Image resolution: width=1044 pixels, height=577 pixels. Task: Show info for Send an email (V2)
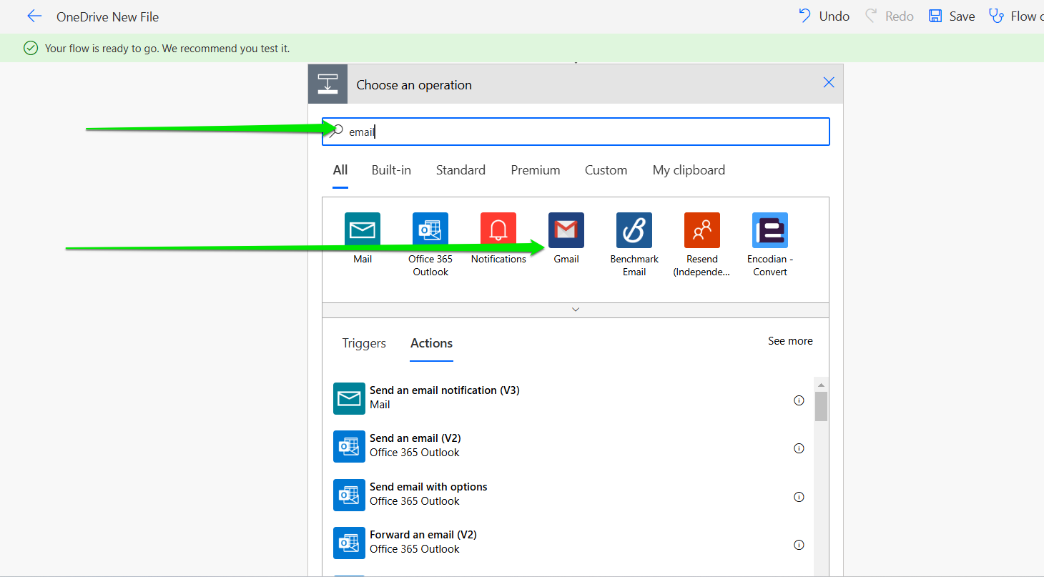pos(799,448)
